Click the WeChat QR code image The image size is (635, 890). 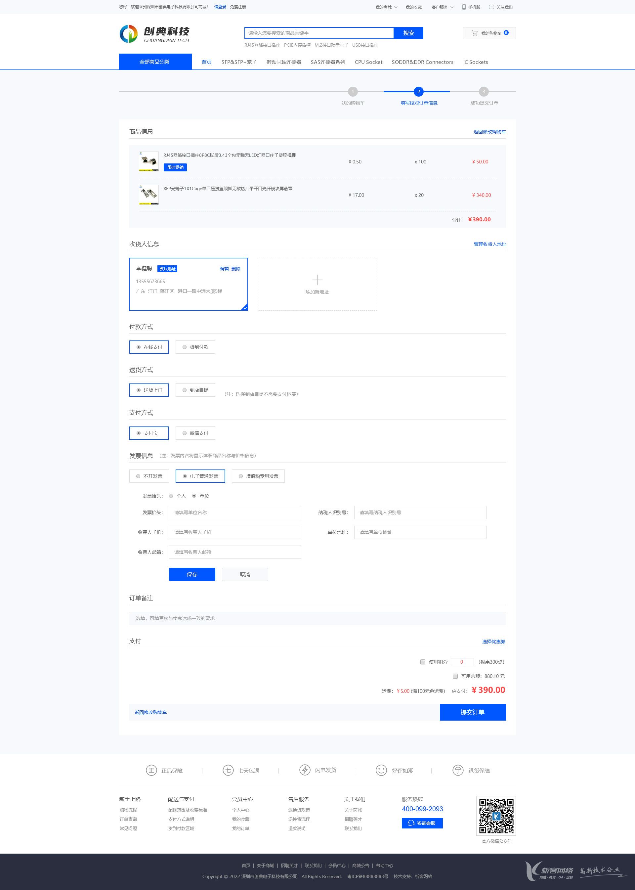point(496,816)
